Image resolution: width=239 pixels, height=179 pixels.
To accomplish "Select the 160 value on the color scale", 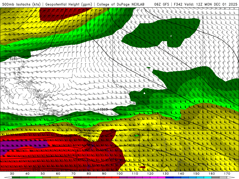I will [x=212, y=174].
